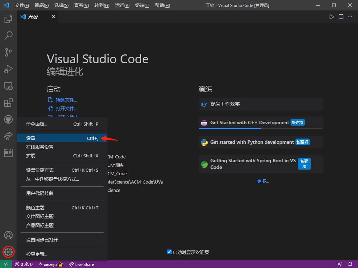Toggle the 启动时显示欢迎页 checkbox

tap(169, 252)
